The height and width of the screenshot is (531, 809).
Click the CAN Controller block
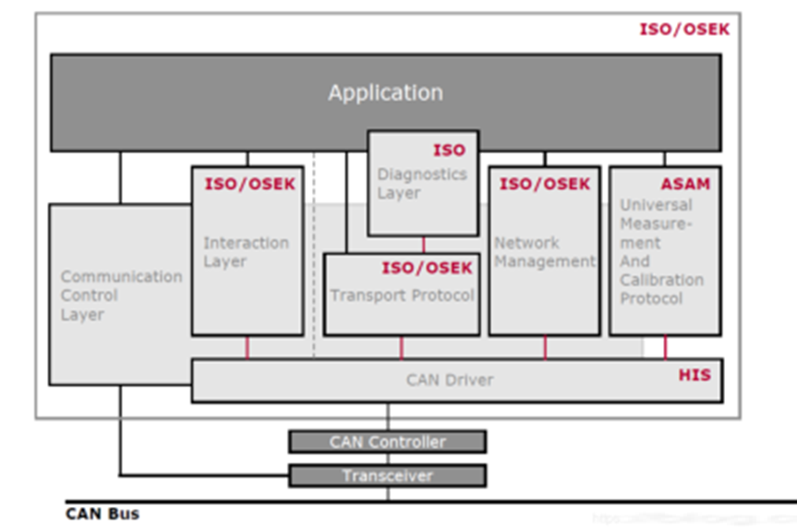[388, 442]
